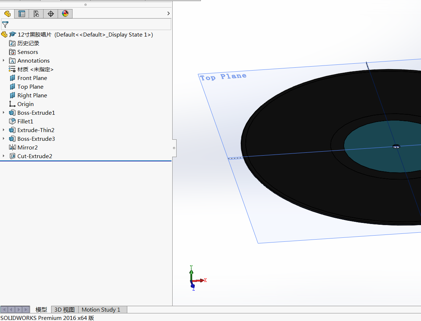Viewport: 421px width, 321px height.
Task: Switch to the 3D 视图 tab
Action: click(x=65, y=310)
